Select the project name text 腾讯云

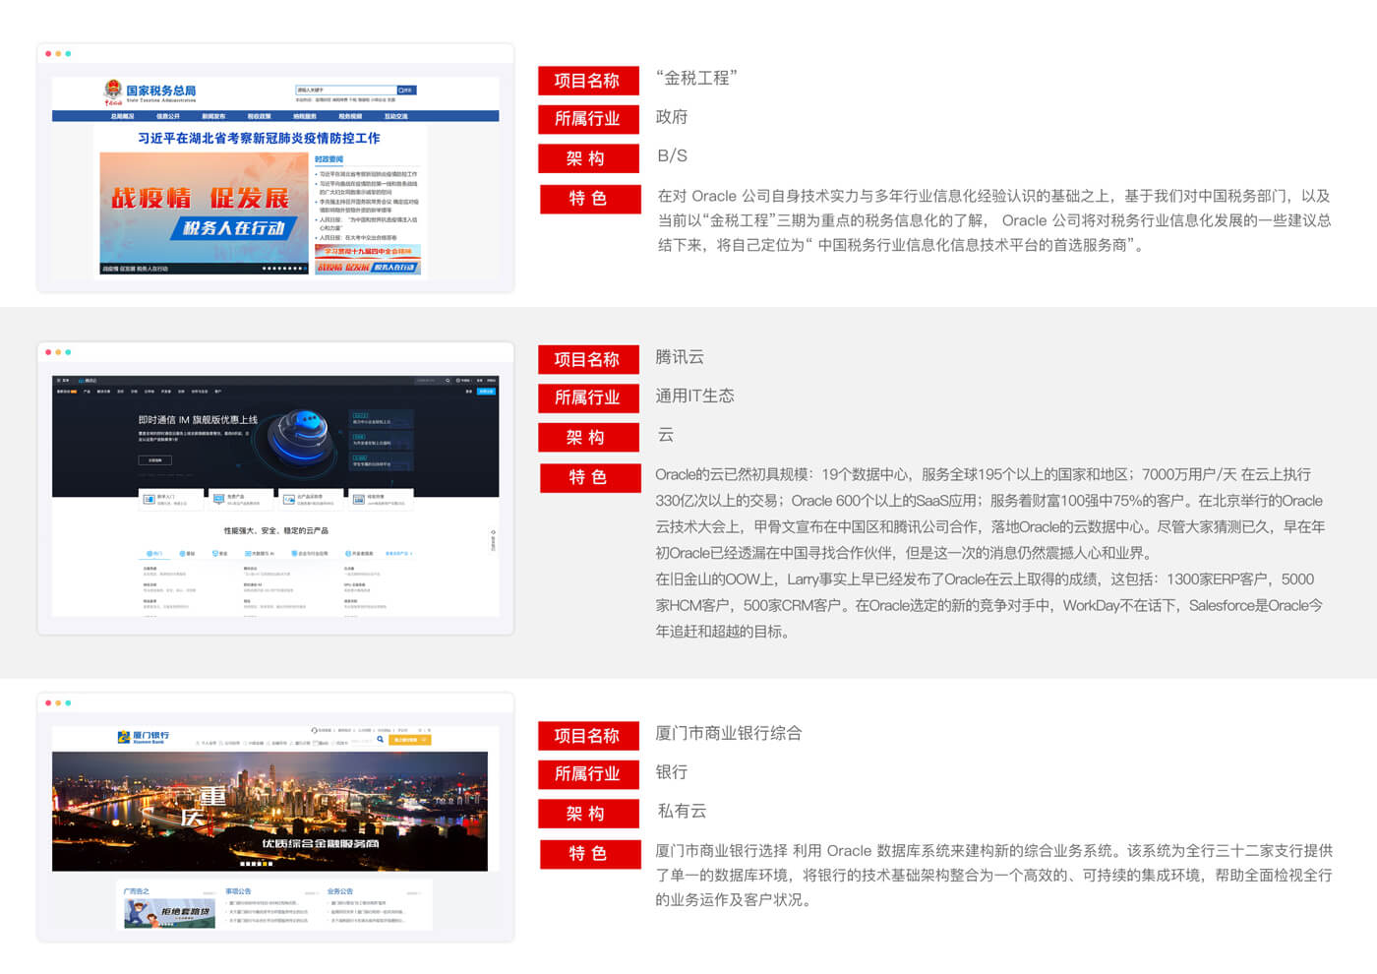(680, 357)
